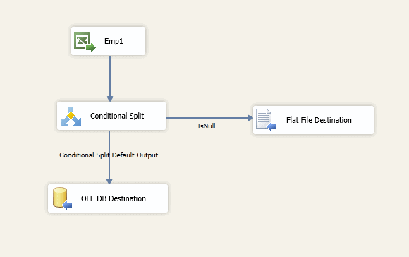The height and width of the screenshot is (257, 409).
Task: Click the yellow diamond in Conditional Split icon
Action: (x=71, y=115)
